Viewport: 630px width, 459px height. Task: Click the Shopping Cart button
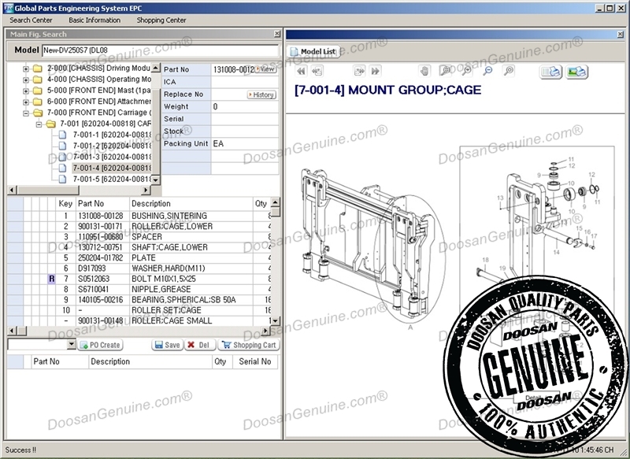coord(249,345)
